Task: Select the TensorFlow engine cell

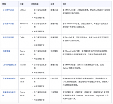Action: pos(24,25)
